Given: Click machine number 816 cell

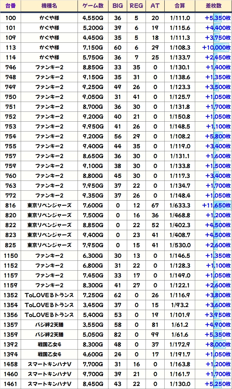Looking at the screenshot, I should click(11, 206).
